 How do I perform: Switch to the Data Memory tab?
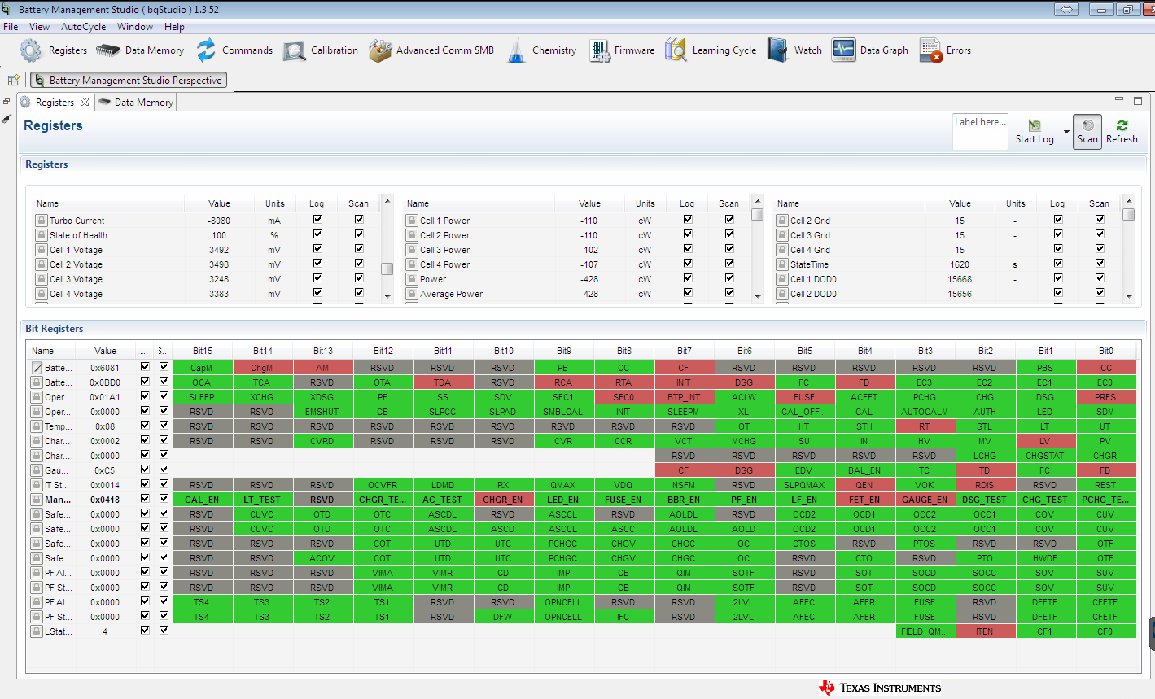(x=135, y=103)
